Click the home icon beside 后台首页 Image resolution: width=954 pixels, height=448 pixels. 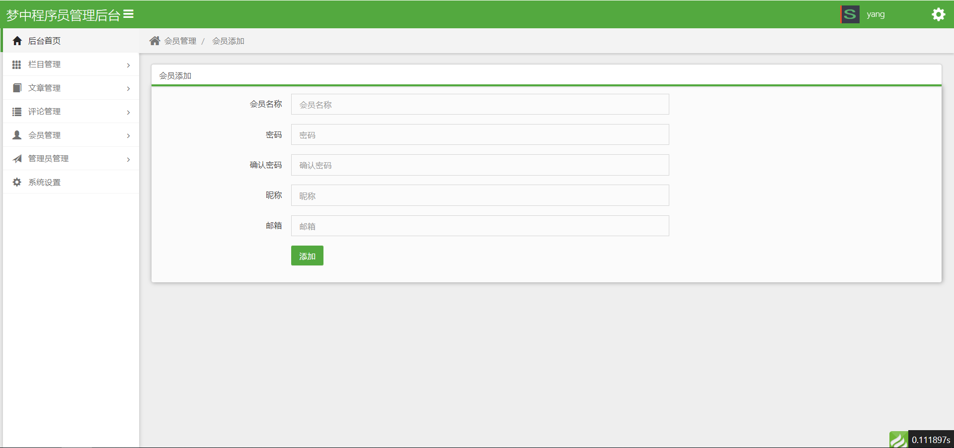pos(17,41)
